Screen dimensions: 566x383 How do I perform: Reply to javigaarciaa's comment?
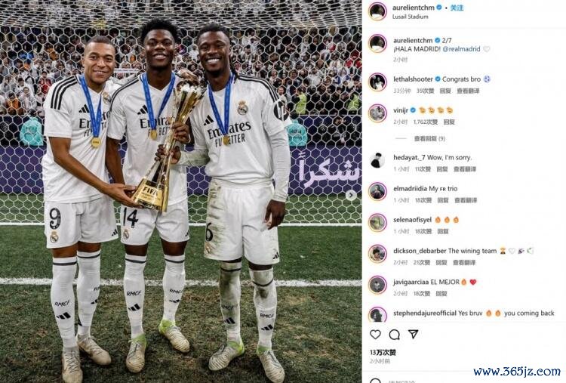click(441, 294)
